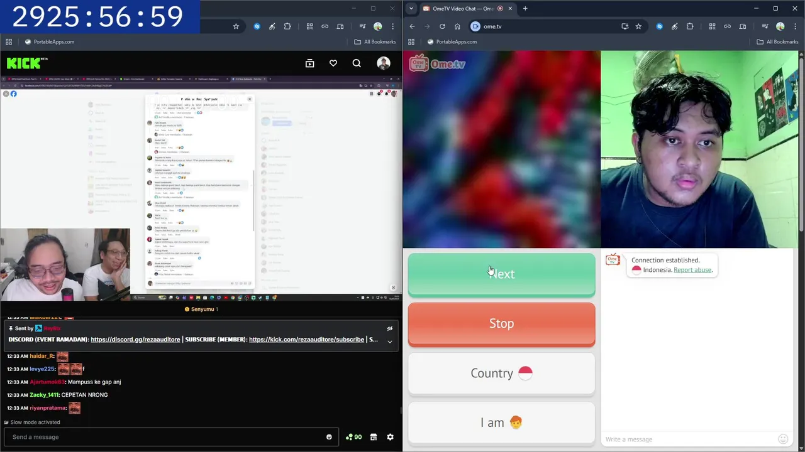Screen dimensions: 805x452
Task: Go back in the OmeTV browser window
Action: click(x=412, y=26)
